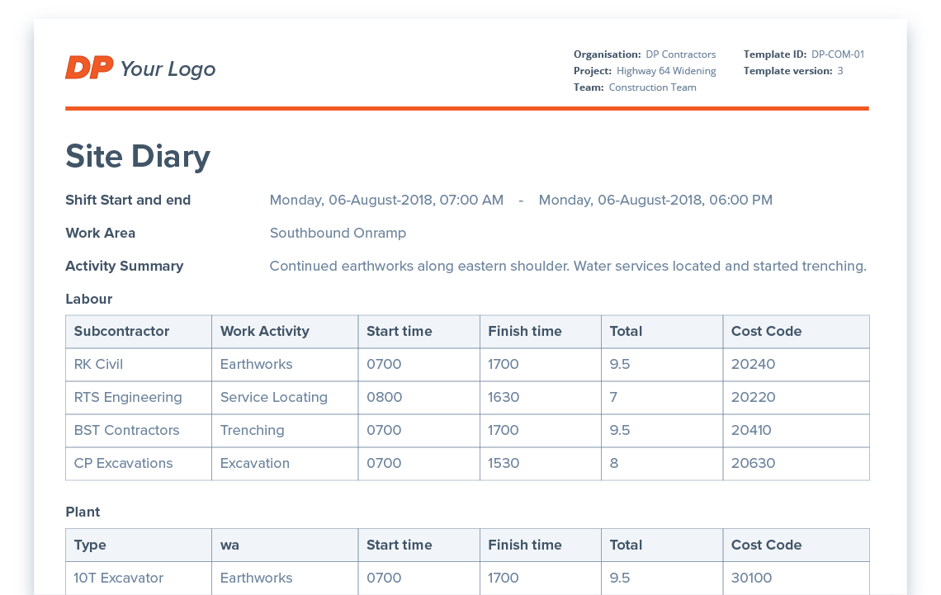Click Labour table Finish time header
The image size is (941, 595).
(541, 332)
